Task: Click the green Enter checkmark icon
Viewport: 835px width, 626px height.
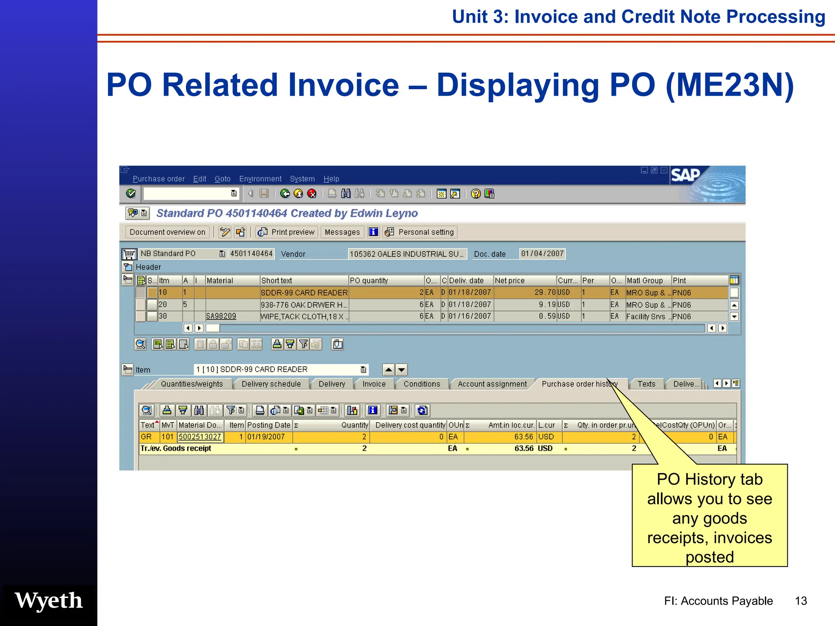Action: (x=131, y=194)
